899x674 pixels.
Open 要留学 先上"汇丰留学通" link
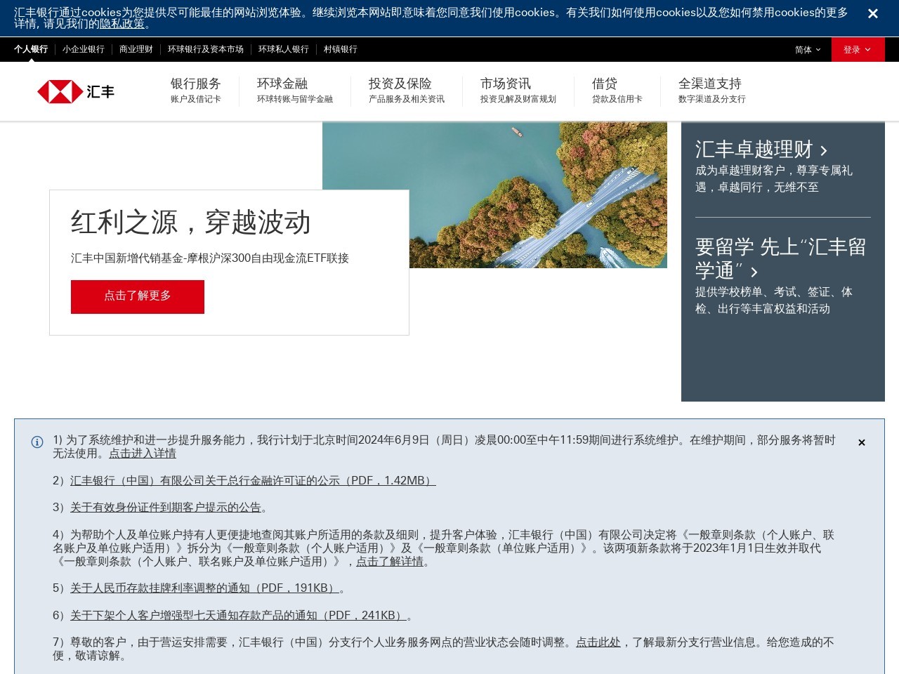(x=780, y=258)
